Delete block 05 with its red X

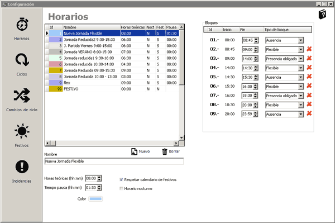[309, 77]
